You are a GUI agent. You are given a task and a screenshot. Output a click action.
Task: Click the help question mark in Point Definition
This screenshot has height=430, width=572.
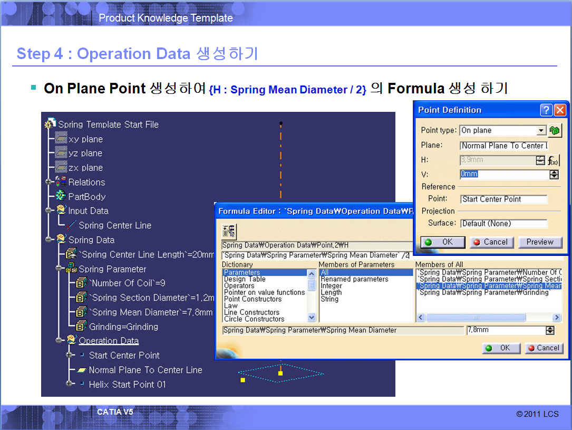click(x=546, y=110)
